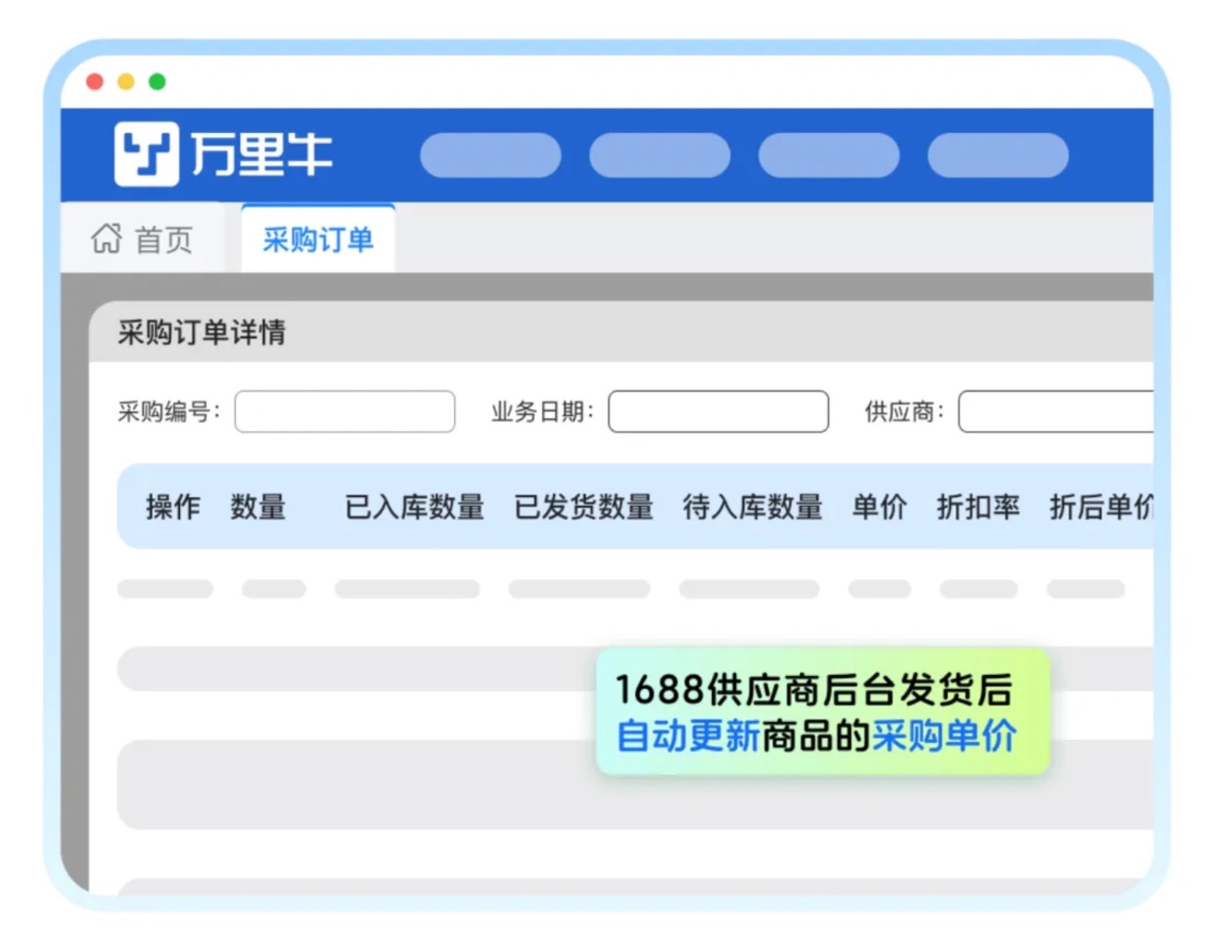
Task: Click the 万里牛 brand name text
Action: click(262, 155)
